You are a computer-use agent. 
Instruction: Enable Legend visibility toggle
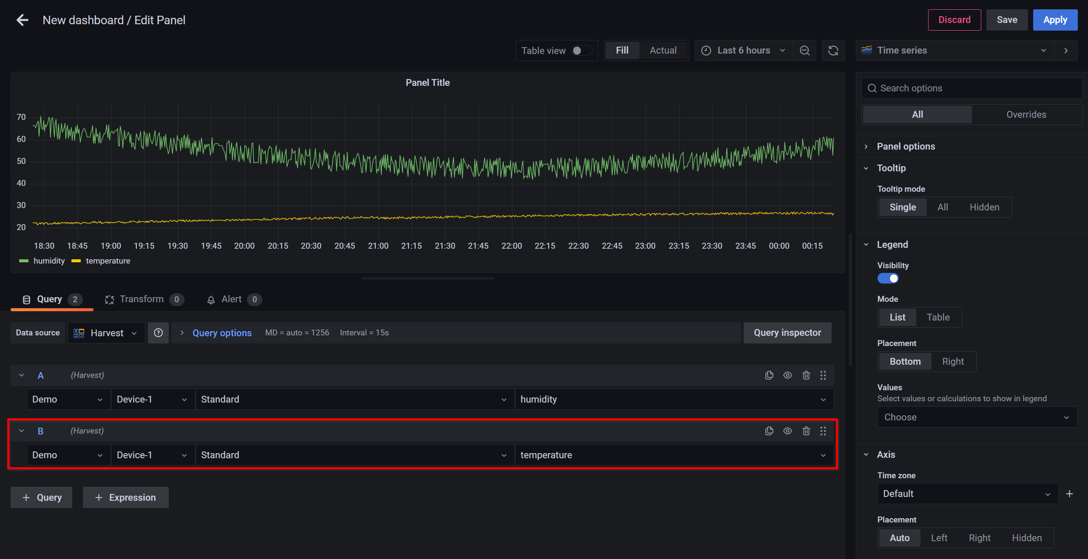(x=888, y=278)
